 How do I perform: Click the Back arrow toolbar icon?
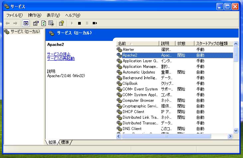coord(8,23)
